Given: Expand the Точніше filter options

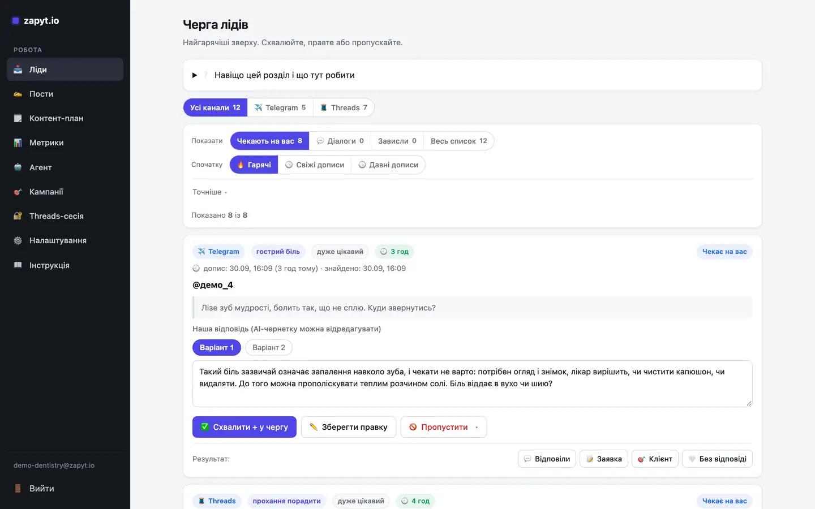Looking at the screenshot, I should [209, 192].
